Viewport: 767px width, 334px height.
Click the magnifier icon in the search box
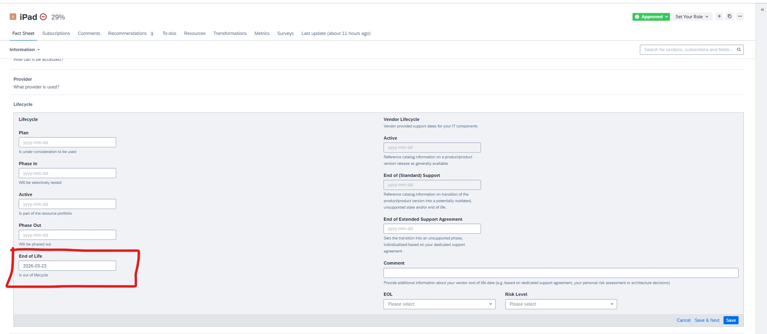(x=739, y=50)
